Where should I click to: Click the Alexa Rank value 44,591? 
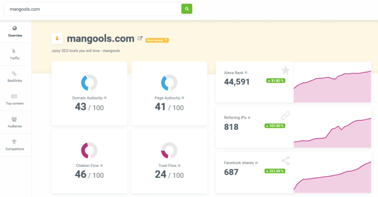coord(237,82)
